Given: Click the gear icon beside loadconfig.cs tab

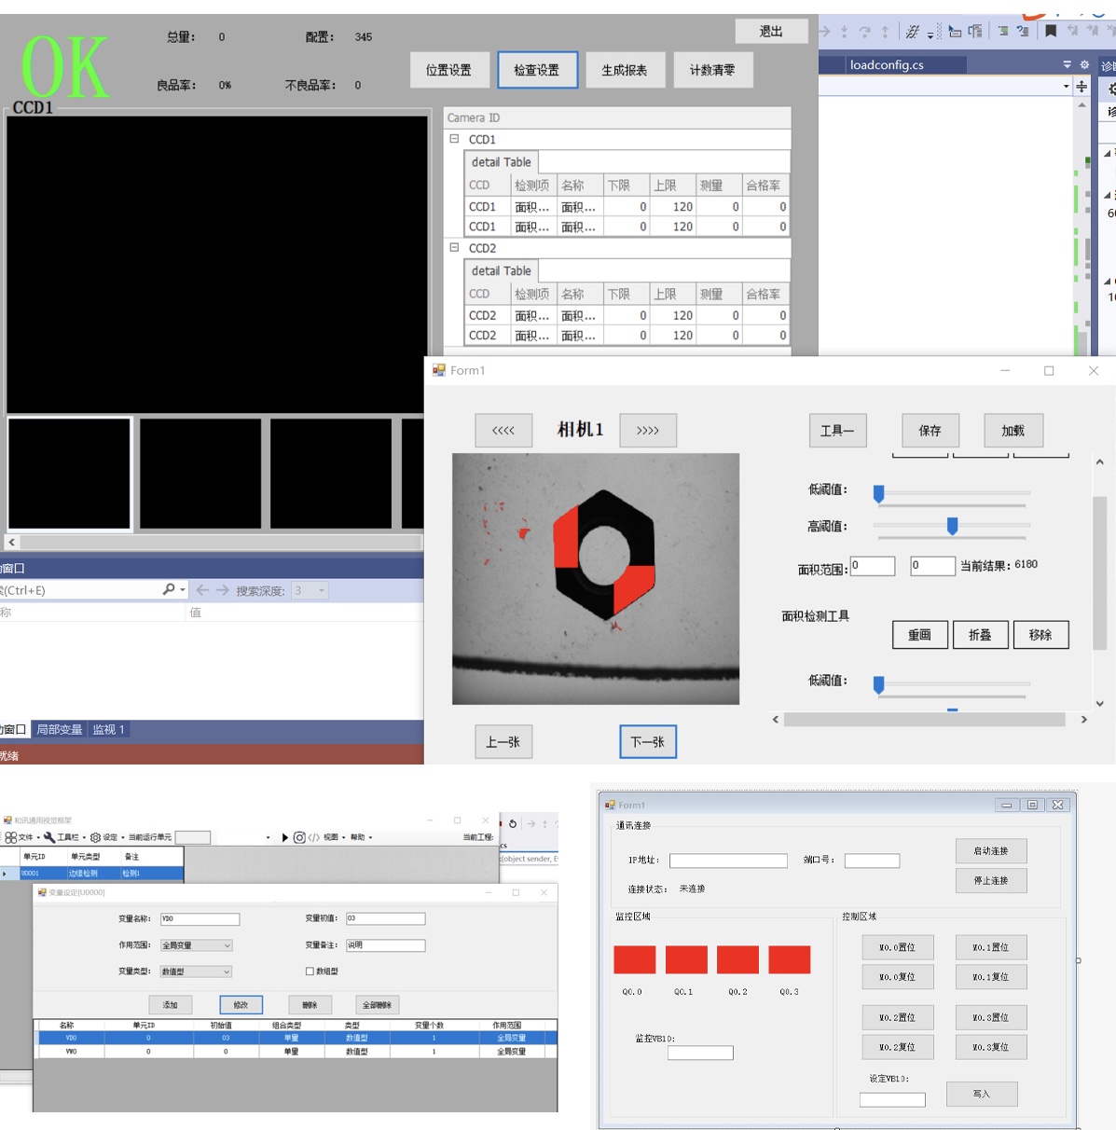Looking at the screenshot, I should coord(1084,64).
